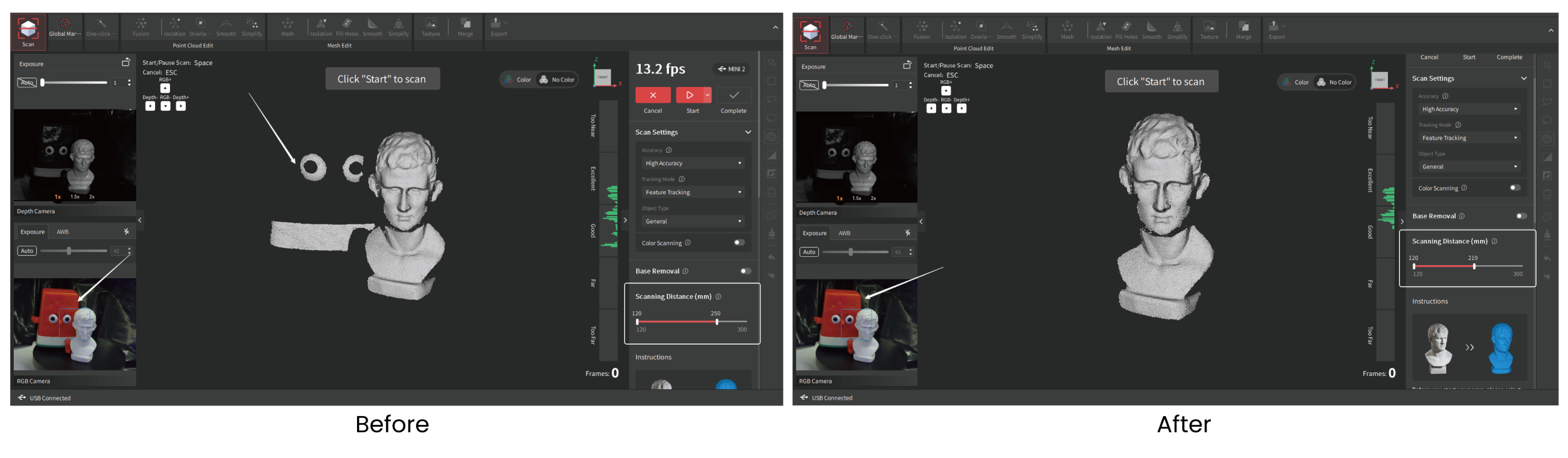
Task: Click the Complete checkmark button in Before panel
Action: point(733,95)
